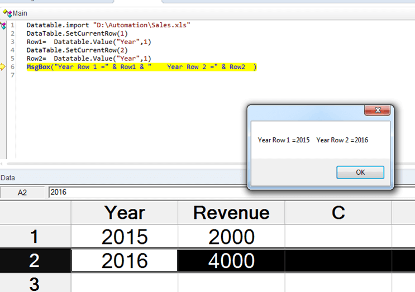Select row header 1 in data table
This screenshot has height=292, width=415.
[x=35, y=237]
